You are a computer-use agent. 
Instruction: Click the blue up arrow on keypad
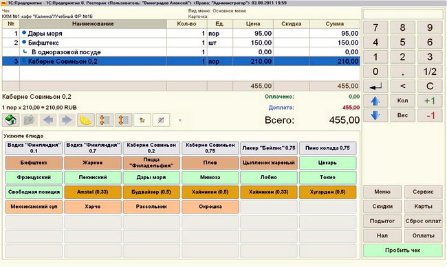tap(375, 101)
